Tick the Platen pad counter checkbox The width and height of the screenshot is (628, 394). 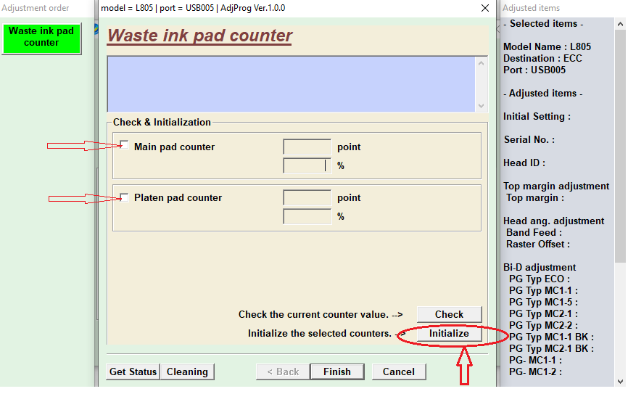[x=125, y=197]
